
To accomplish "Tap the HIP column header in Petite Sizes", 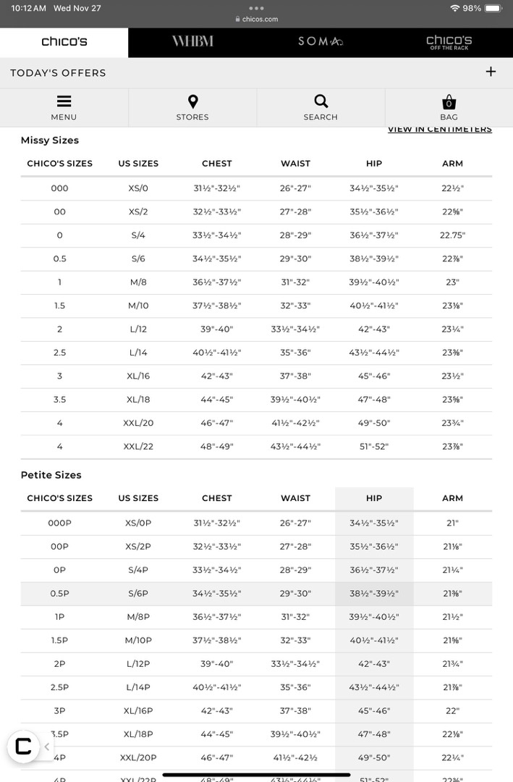I will coord(374,498).
